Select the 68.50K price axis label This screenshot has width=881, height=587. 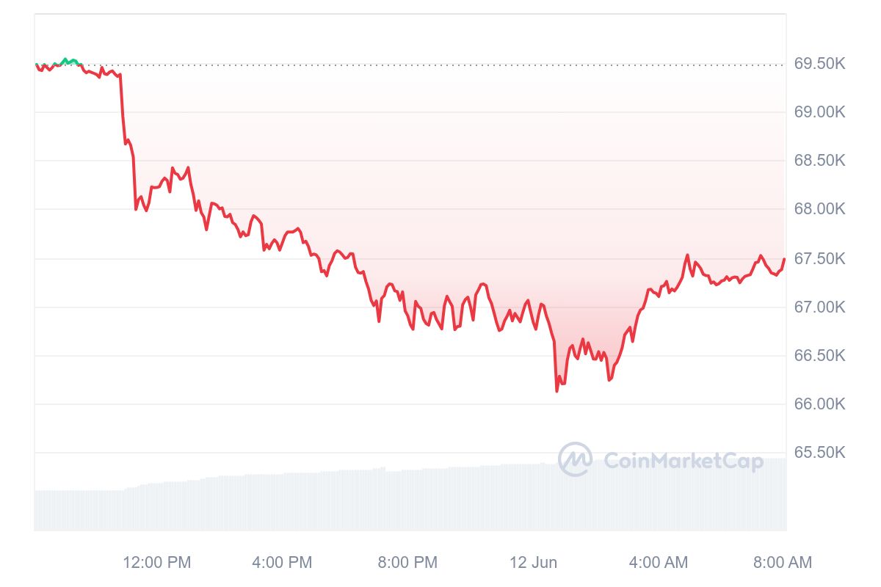819,161
